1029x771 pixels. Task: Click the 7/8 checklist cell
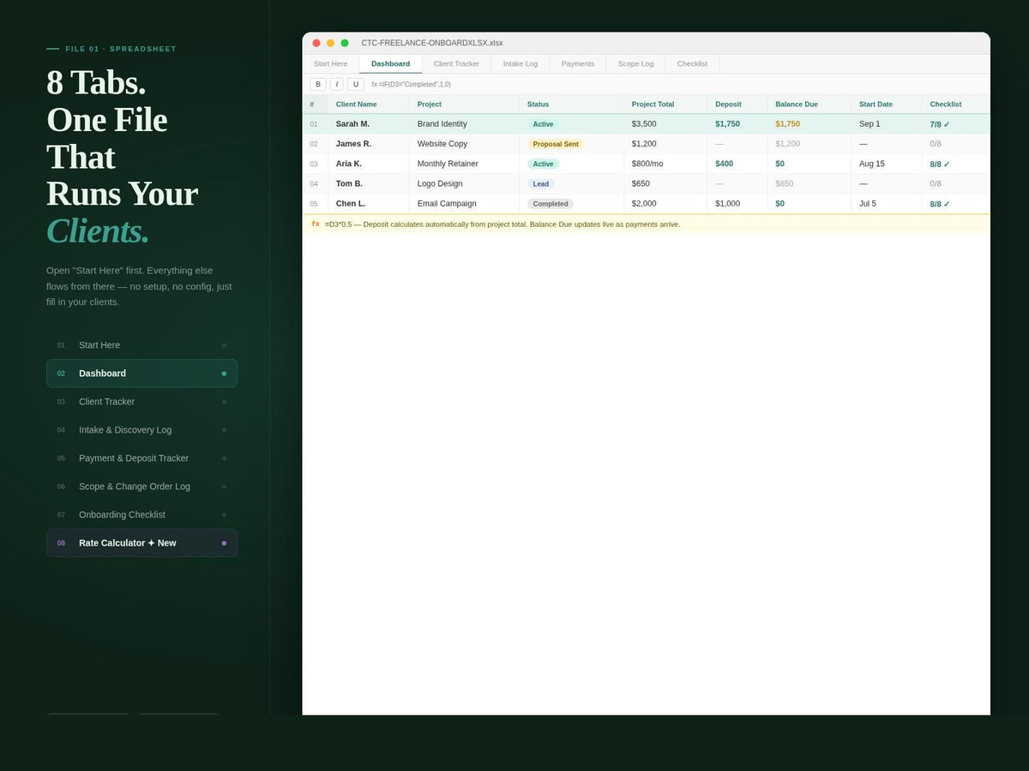point(956,124)
